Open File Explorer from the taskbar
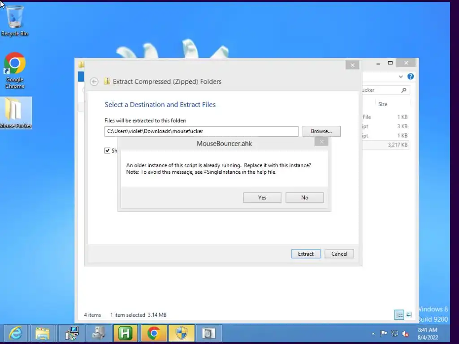The image size is (459, 344). [x=43, y=333]
